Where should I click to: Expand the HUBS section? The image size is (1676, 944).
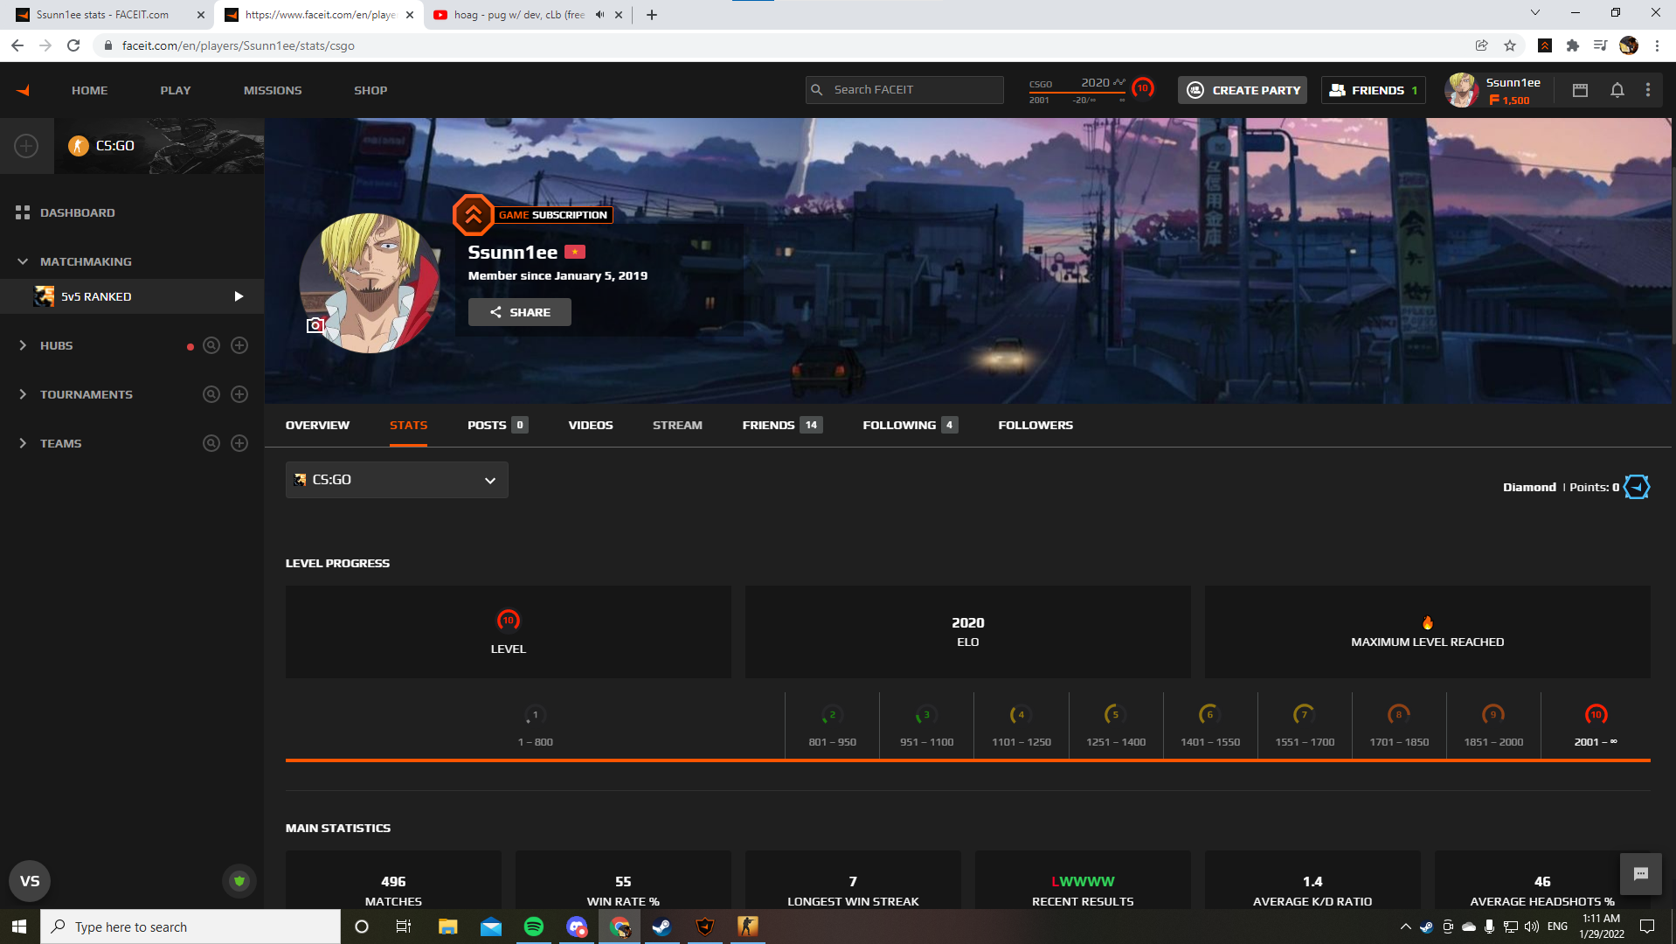(x=23, y=345)
